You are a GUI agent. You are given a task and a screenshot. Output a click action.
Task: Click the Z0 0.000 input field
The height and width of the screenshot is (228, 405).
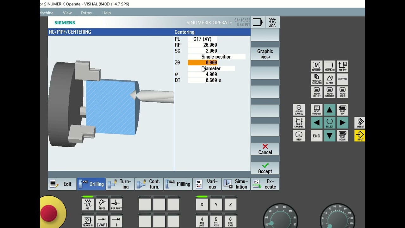202,63
